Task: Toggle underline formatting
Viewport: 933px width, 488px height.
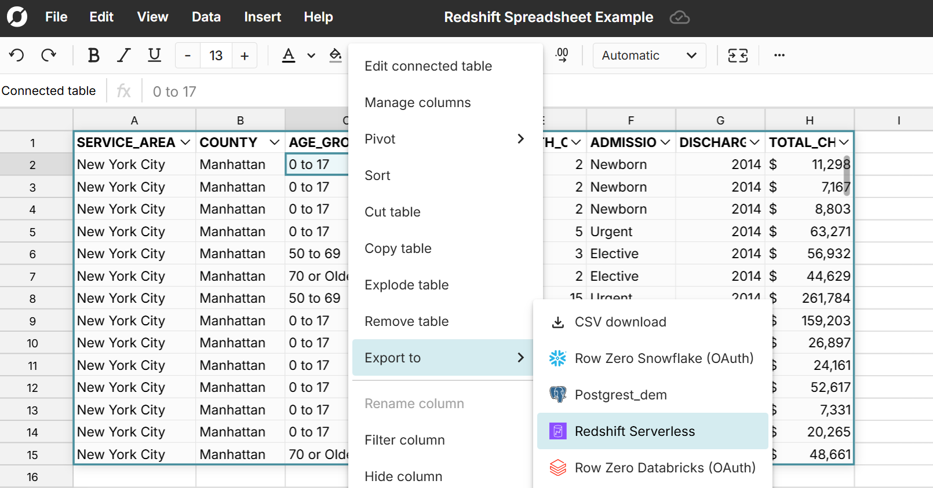Action: coord(154,56)
